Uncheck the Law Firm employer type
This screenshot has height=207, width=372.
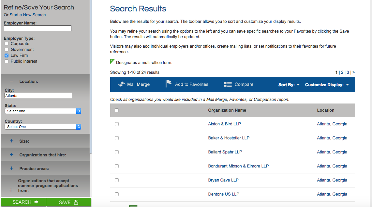pos(7,56)
